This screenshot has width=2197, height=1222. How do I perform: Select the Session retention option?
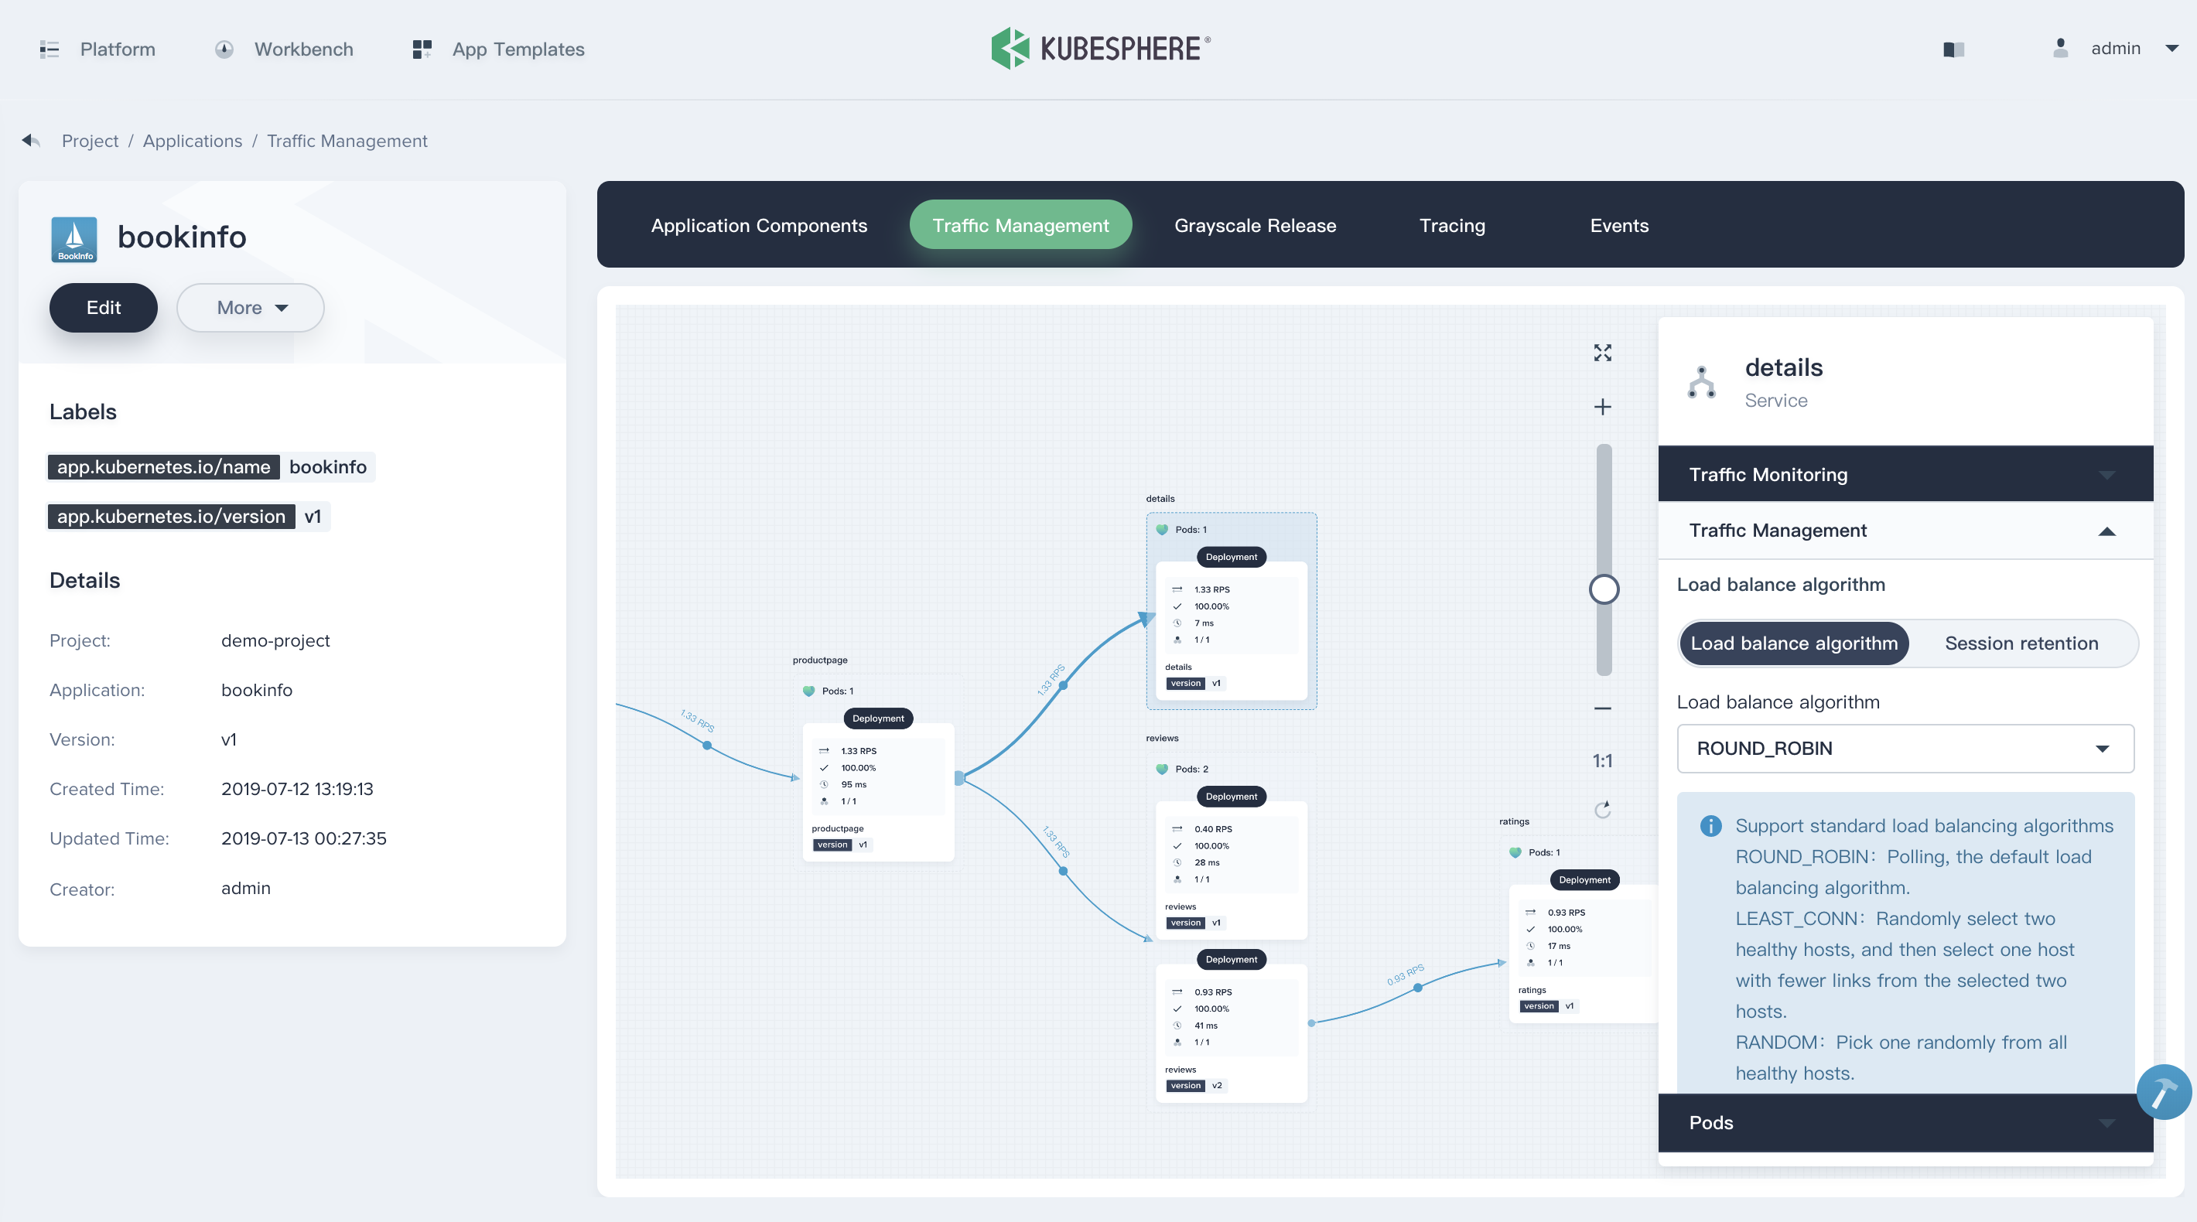(2021, 643)
